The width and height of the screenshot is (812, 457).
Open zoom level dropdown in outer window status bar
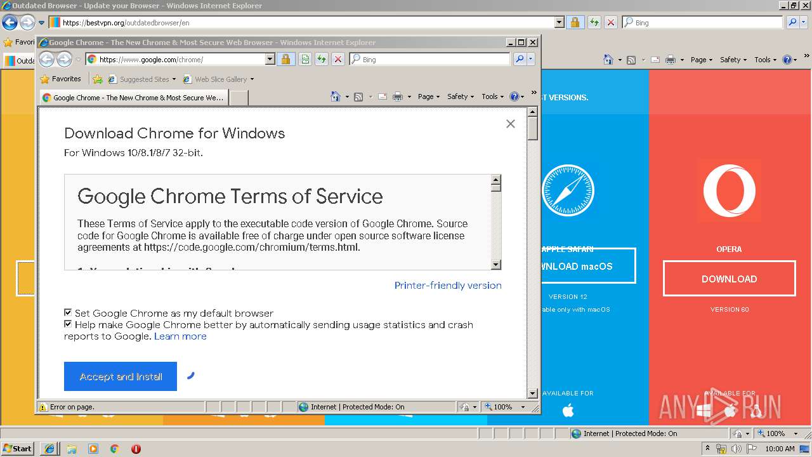pyautogui.click(x=796, y=434)
